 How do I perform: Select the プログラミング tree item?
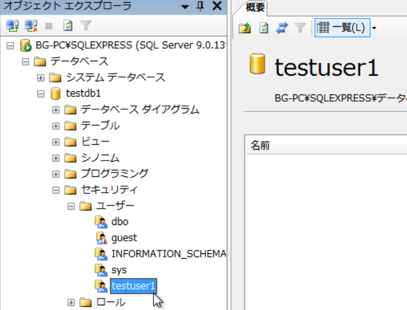(x=114, y=174)
